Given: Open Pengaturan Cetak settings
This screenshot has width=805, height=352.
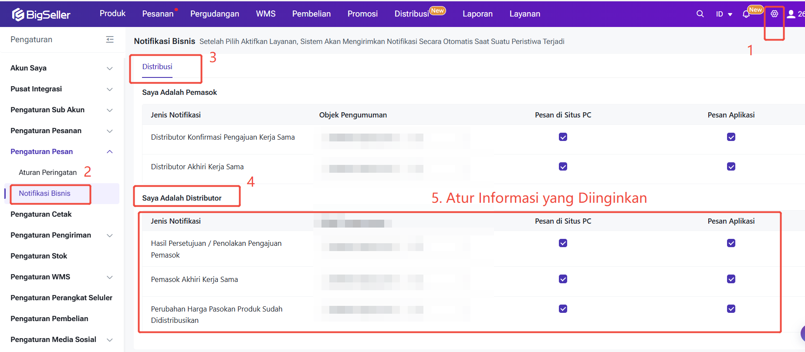Looking at the screenshot, I should [41, 214].
